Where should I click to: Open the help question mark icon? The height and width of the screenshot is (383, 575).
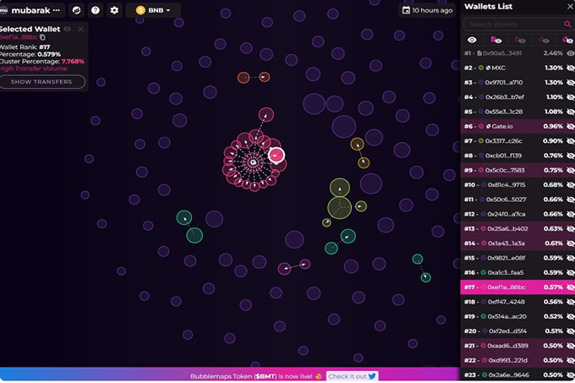pyautogui.click(x=96, y=10)
